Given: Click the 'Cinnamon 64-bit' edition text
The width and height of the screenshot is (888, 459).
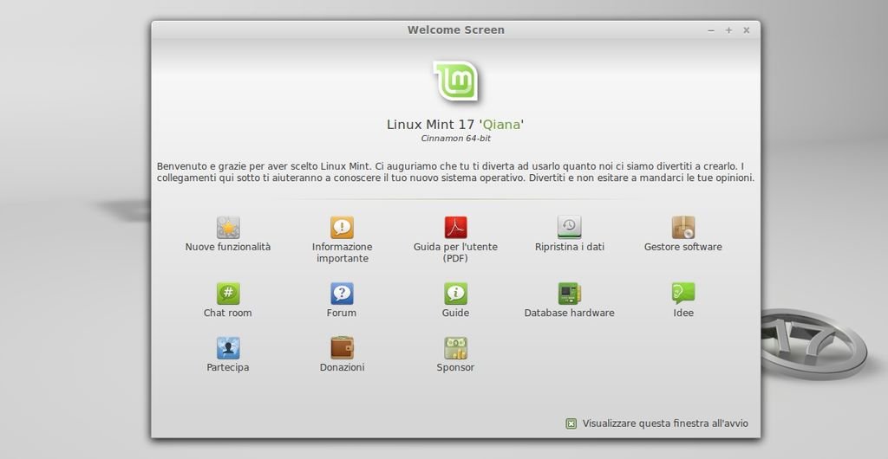Looking at the screenshot, I should click(456, 139).
